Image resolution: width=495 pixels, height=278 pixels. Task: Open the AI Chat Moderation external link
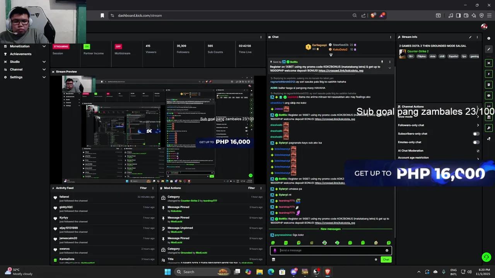(x=478, y=151)
